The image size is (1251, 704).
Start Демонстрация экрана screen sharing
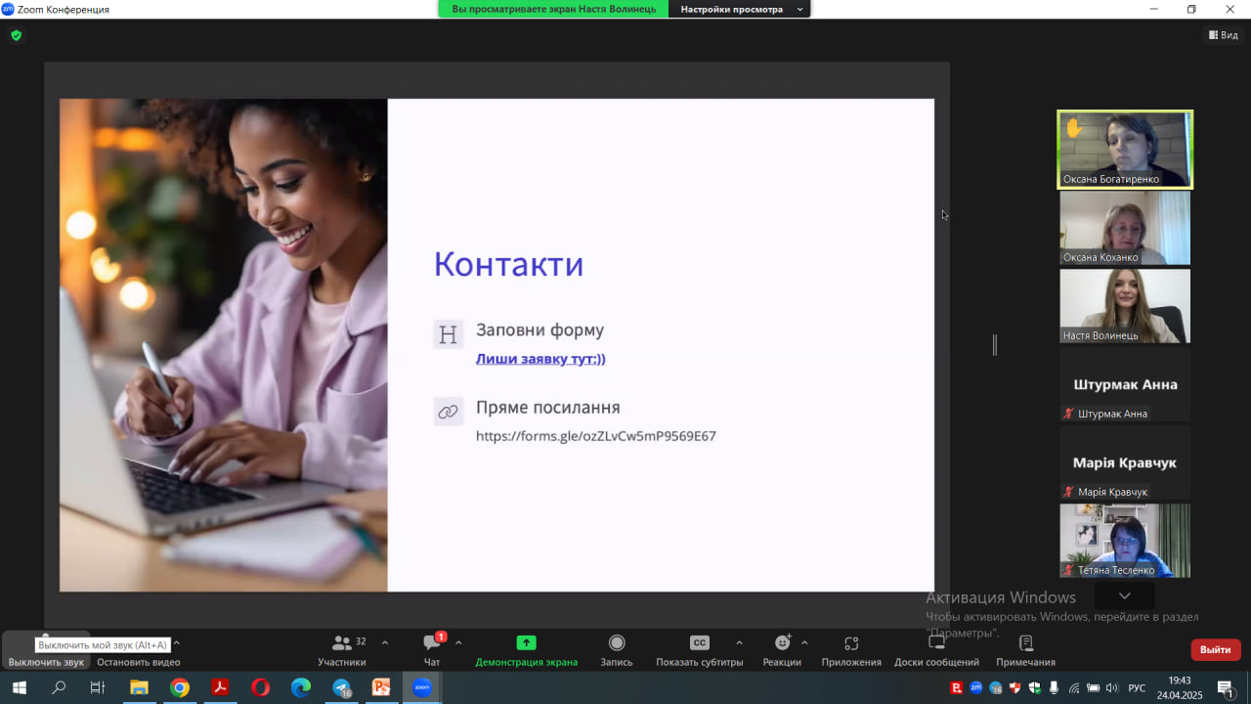point(526,651)
